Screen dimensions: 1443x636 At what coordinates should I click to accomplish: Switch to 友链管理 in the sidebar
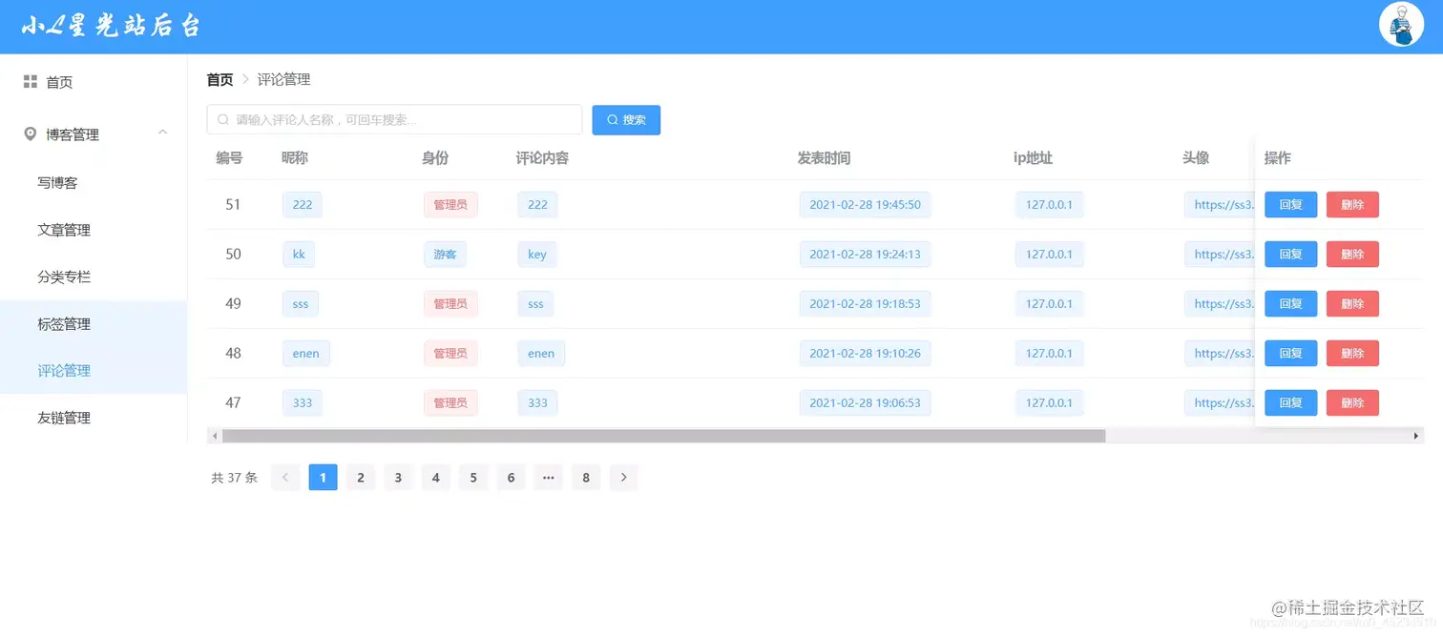click(64, 417)
